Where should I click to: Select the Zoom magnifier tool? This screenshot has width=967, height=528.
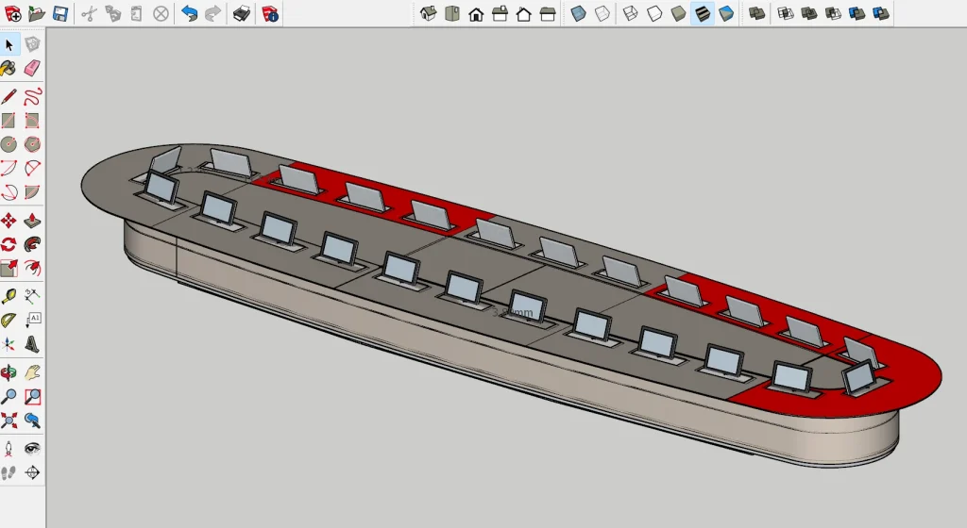point(8,396)
